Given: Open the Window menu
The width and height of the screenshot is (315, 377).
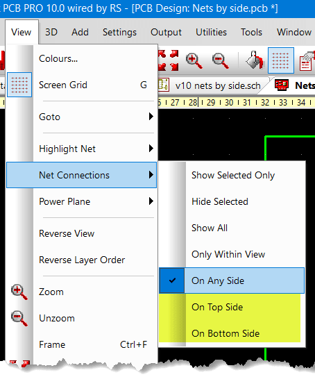Looking at the screenshot, I should tap(294, 32).
